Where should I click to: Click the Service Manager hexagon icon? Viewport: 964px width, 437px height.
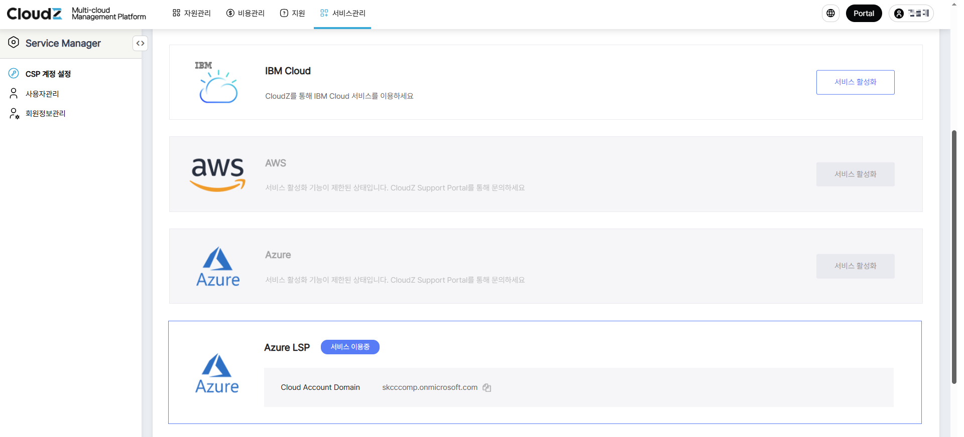[14, 43]
